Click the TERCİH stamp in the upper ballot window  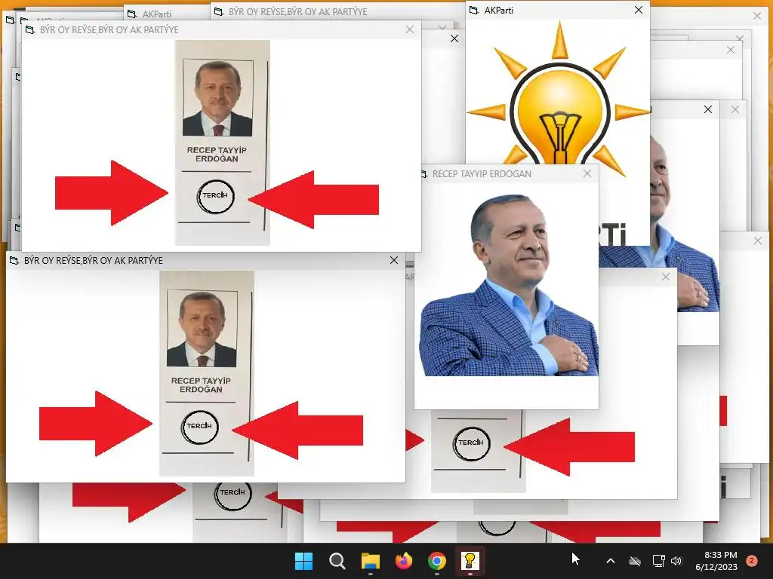[x=215, y=196]
